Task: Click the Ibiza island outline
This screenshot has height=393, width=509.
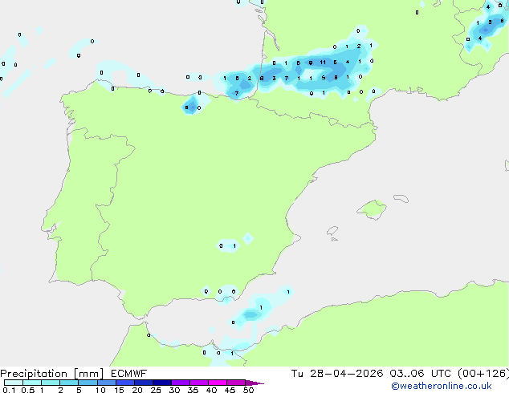Action: pos(332,231)
